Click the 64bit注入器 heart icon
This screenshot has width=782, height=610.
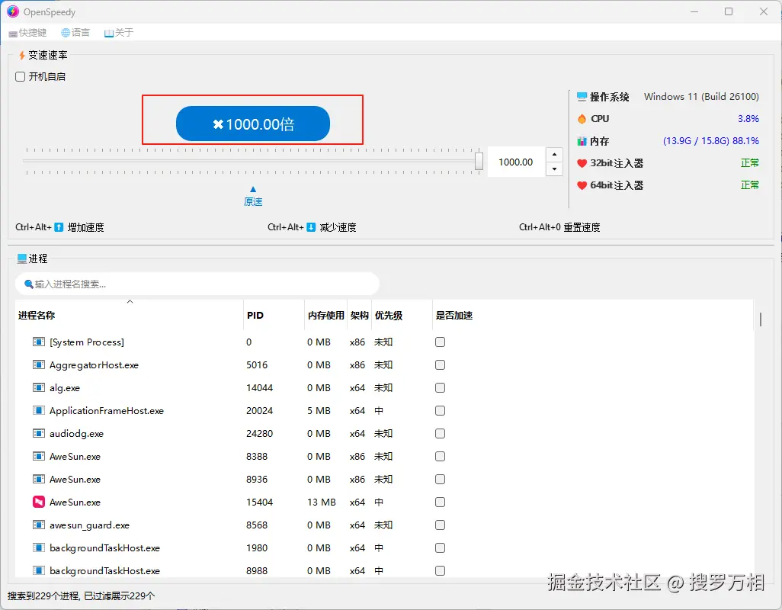tap(582, 185)
